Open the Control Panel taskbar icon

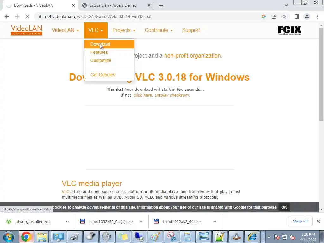[59, 237]
